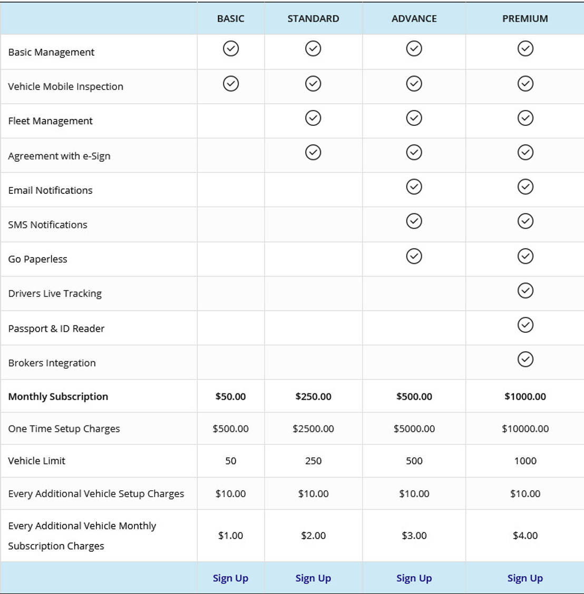Select the PREMIUM column header
584x594 pixels.
[525, 18]
